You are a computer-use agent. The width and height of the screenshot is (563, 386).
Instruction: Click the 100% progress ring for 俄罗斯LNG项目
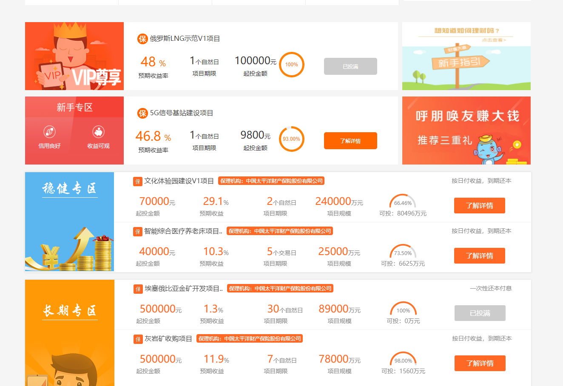tap(292, 65)
